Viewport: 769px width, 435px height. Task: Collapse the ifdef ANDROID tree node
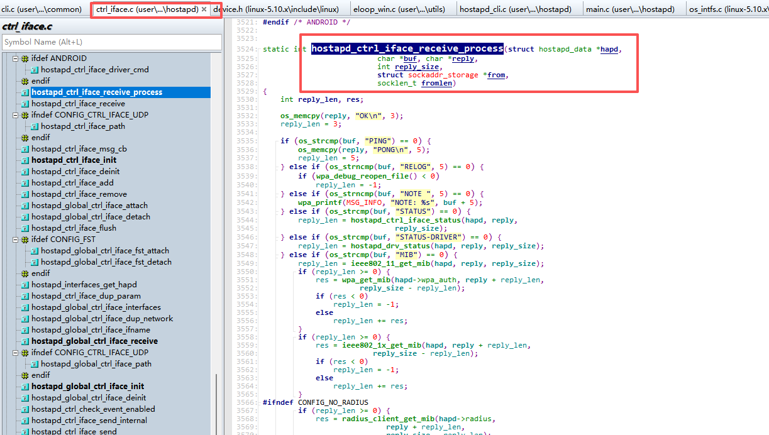16,58
